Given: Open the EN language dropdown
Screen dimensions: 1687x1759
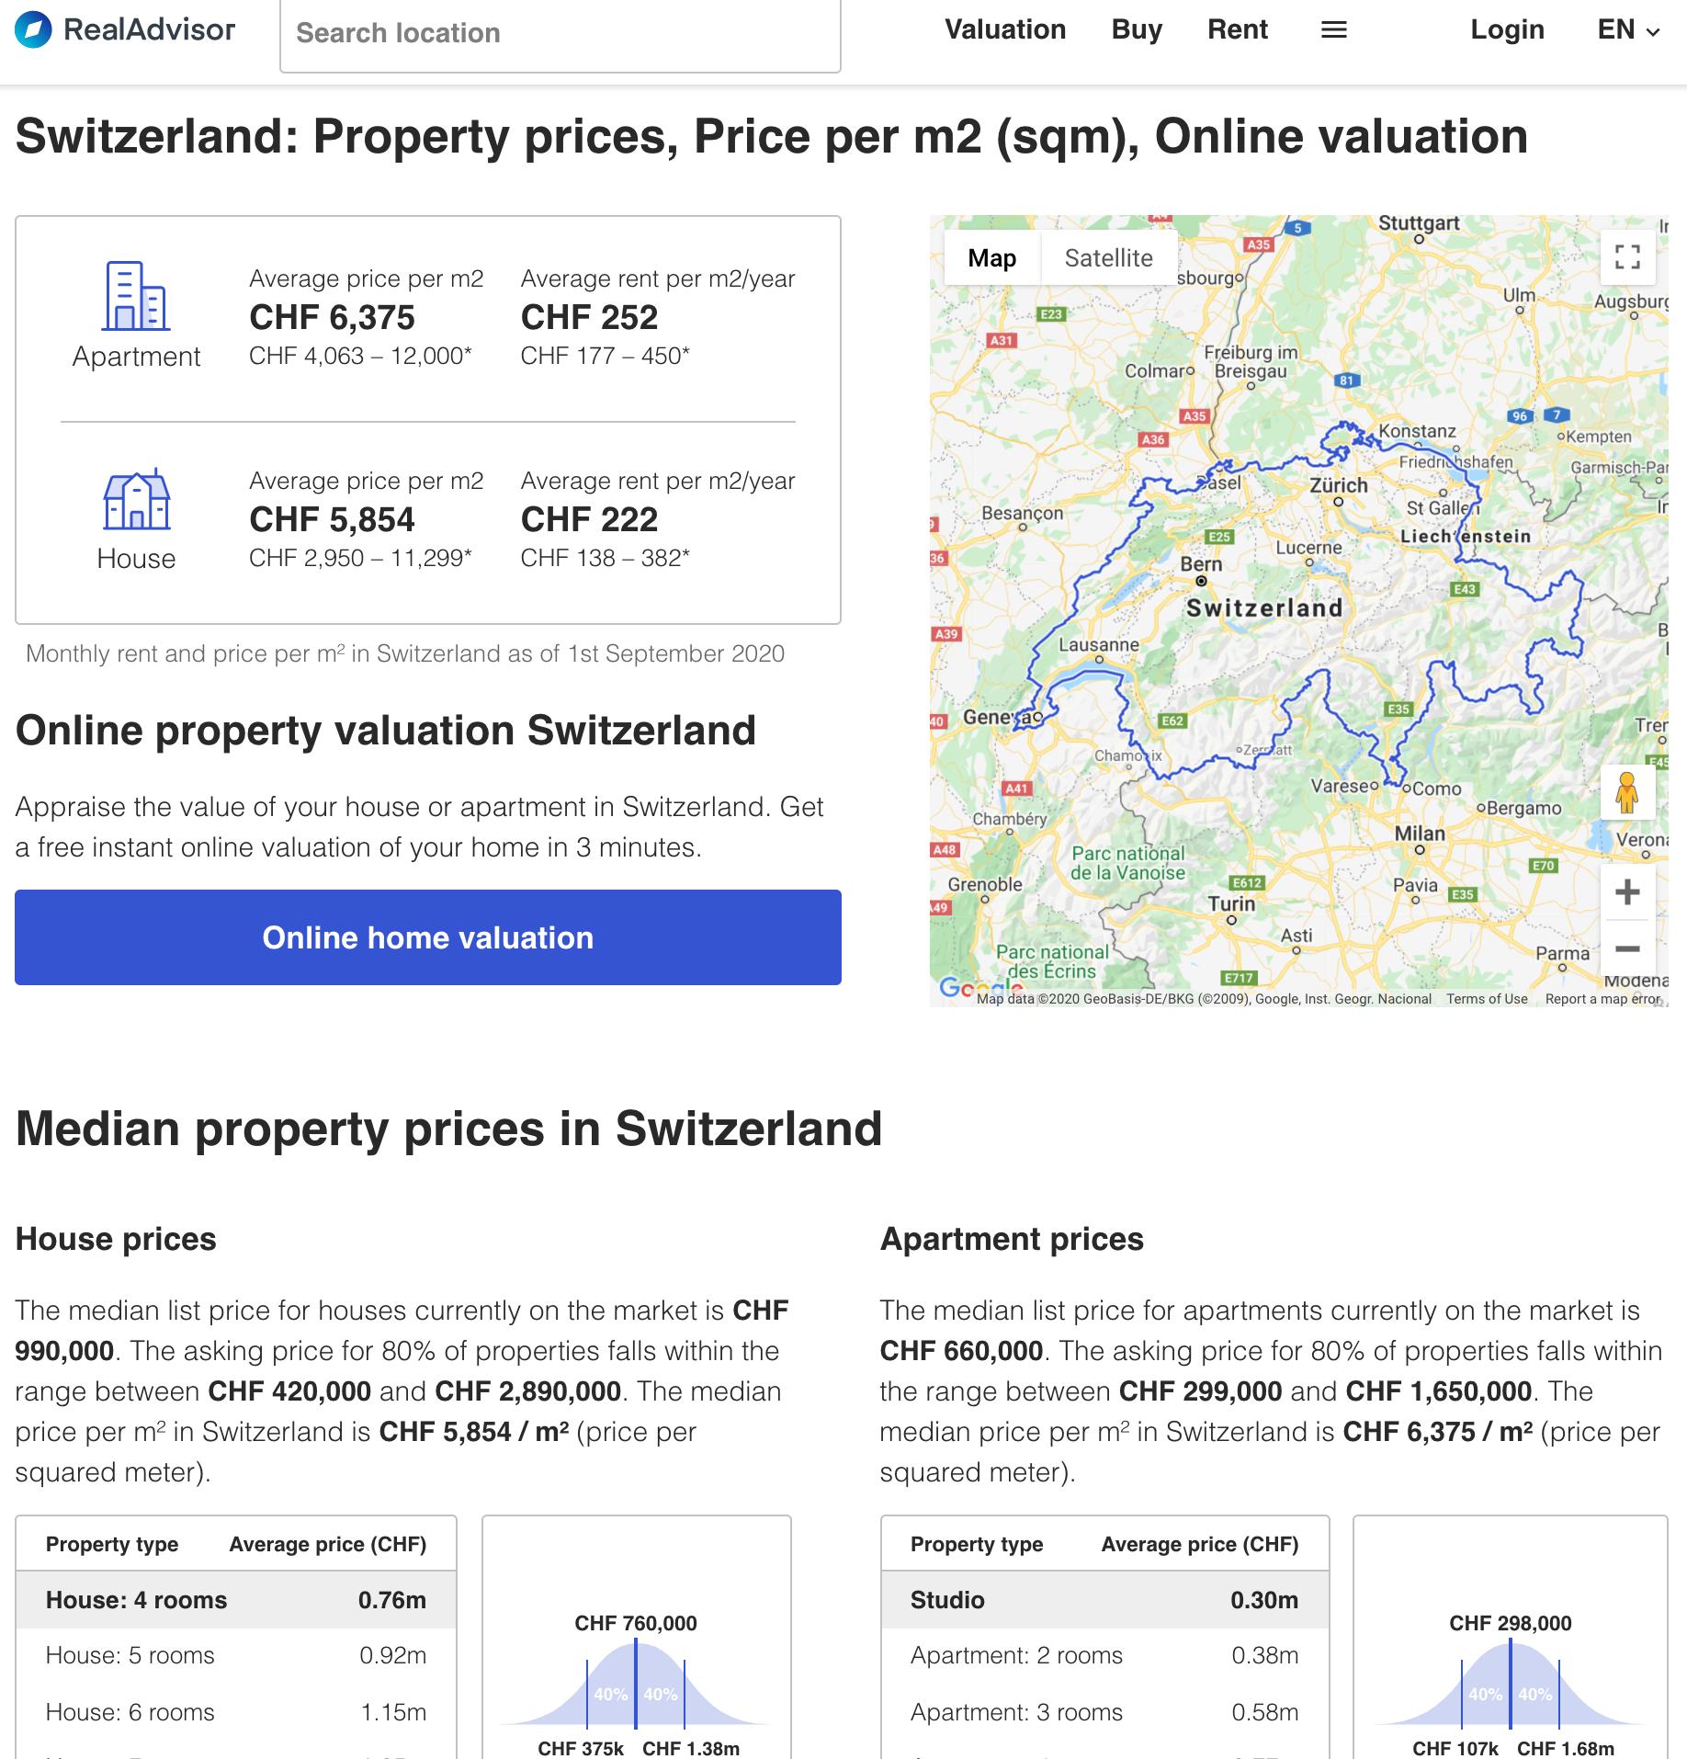Looking at the screenshot, I should [x=1622, y=29].
